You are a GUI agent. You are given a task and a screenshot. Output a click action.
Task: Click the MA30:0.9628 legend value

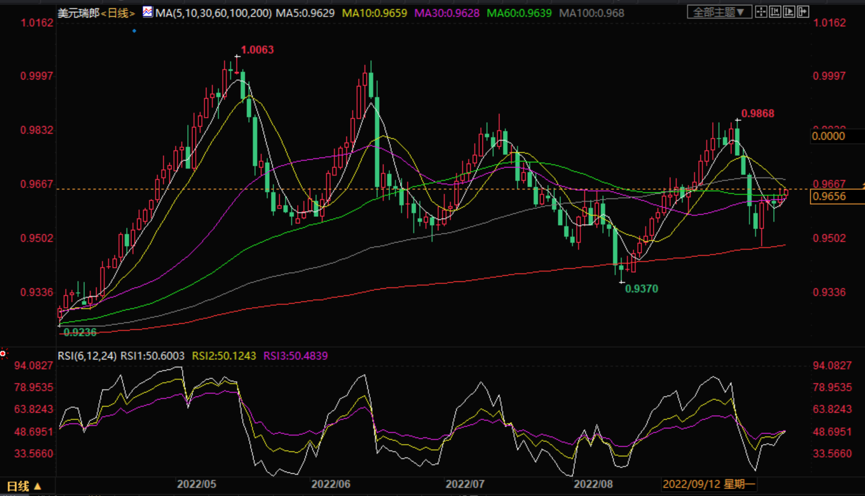click(446, 13)
